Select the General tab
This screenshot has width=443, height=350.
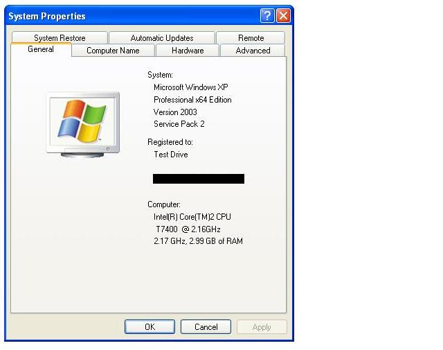coord(41,49)
